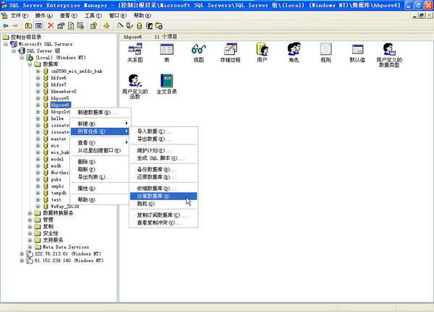Expand the 管理 folder node

[x=30, y=220]
